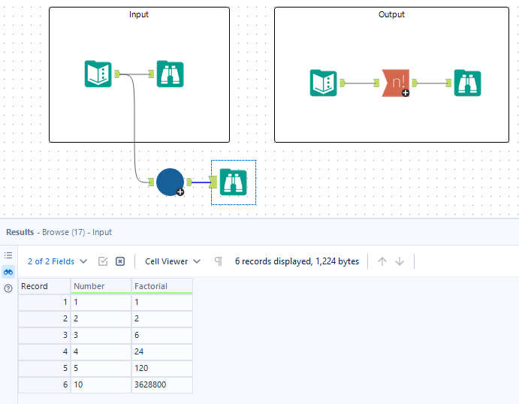Image resolution: width=519 pixels, height=404 pixels.
Task: Open the metadata list view icon
Action: [8, 255]
